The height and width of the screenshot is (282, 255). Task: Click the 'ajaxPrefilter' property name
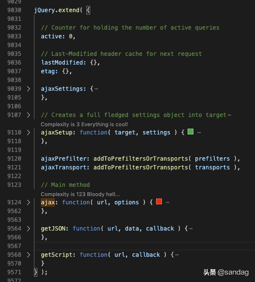64,159
